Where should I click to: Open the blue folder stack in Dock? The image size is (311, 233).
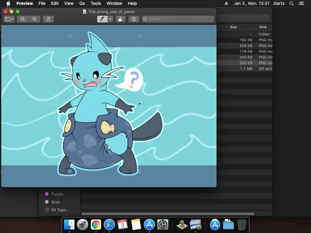coord(228,225)
